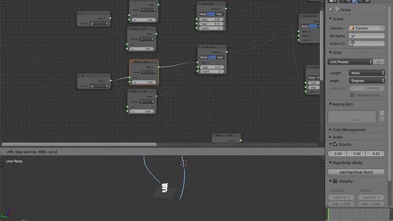Screen dimensions: 393x221
Task: Click Add Rigid Body World button
Action: tap(356, 172)
